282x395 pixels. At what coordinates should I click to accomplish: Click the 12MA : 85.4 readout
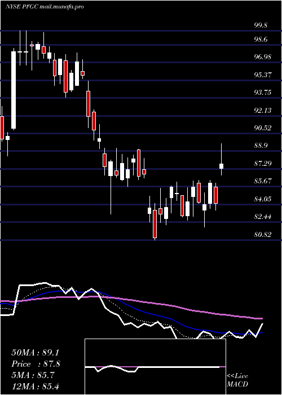[35, 386]
